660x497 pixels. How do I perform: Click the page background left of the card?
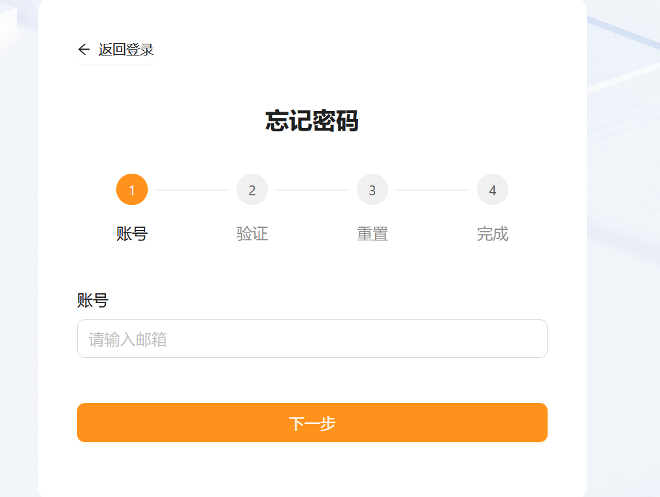(x=18, y=261)
